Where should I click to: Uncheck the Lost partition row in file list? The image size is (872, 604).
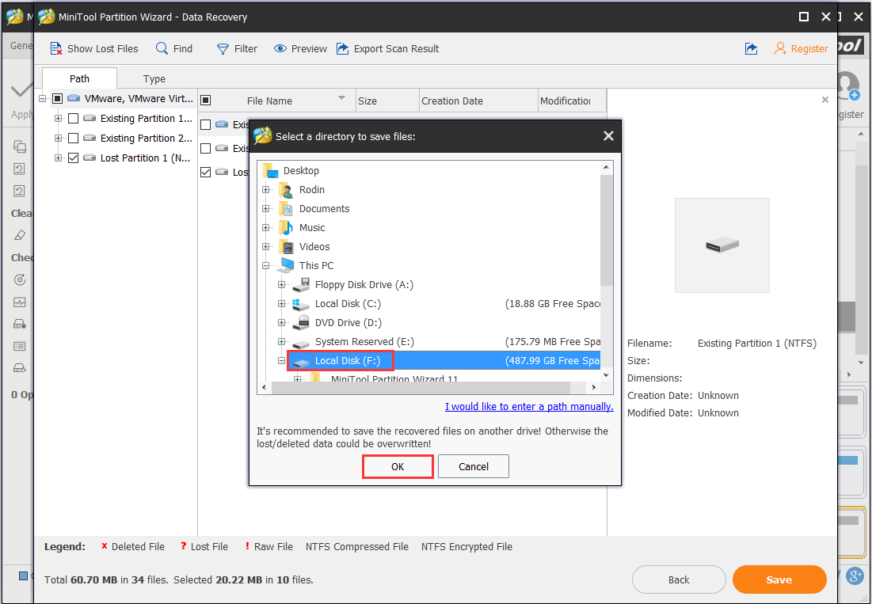[x=205, y=173]
